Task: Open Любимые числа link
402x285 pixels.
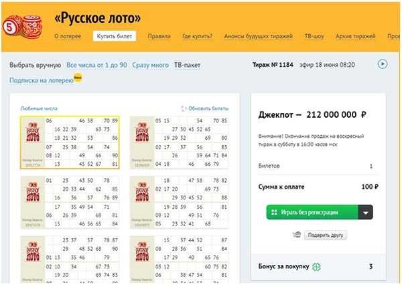Action: click(39, 108)
